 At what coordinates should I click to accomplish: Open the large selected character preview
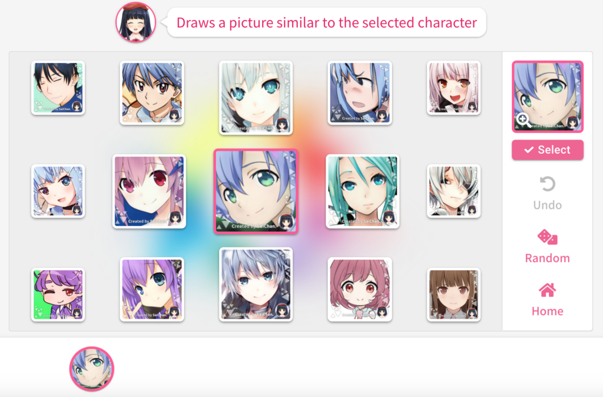pyautogui.click(x=548, y=97)
